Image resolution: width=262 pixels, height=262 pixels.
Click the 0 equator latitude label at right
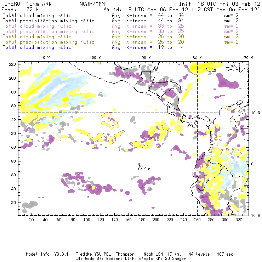252,164
